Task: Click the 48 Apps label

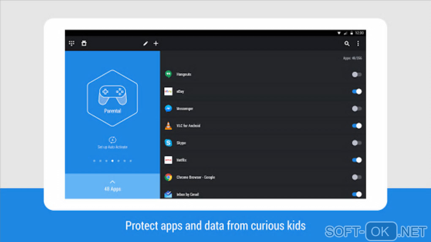Action: [112, 189]
